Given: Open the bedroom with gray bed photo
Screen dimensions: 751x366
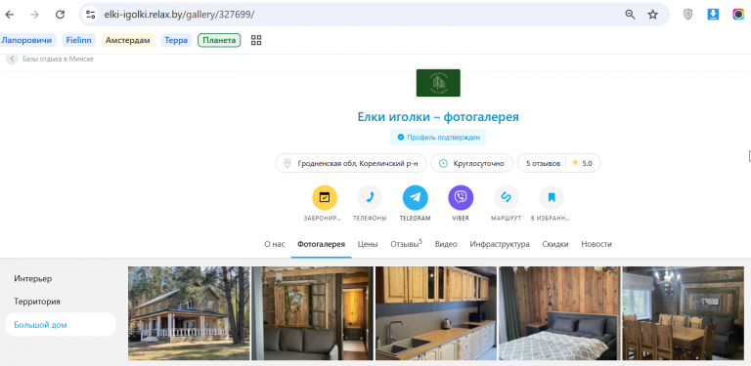Looking at the screenshot, I should pyautogui.click(x=559, y=313).
